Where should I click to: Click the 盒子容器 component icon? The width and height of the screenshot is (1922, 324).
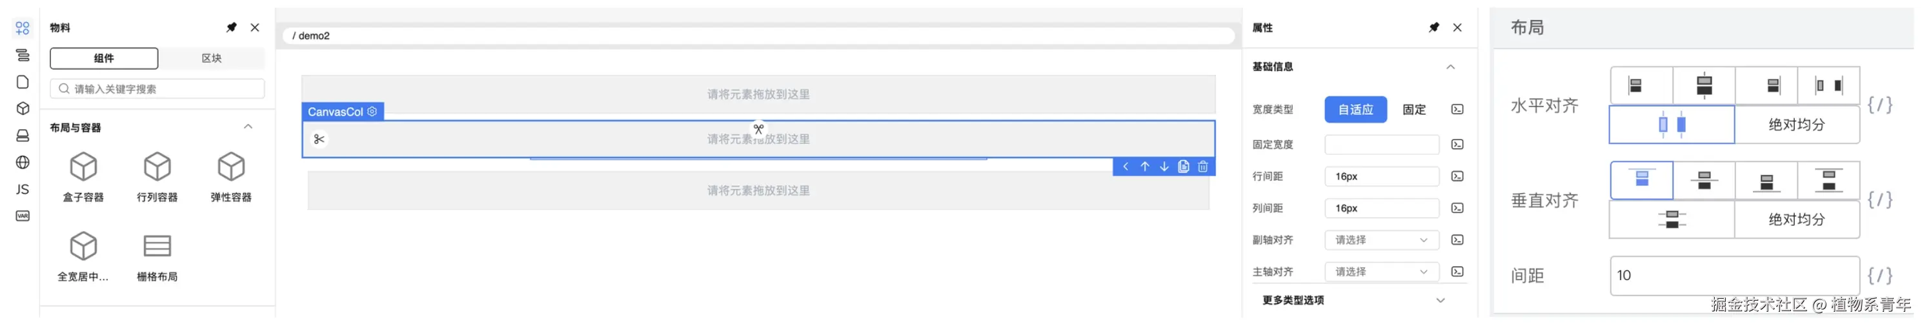pos(83,167)
